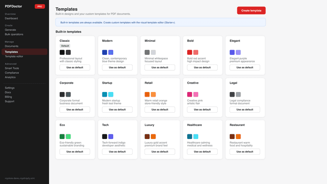Open Smart Tools in the sidebar
This screenshot has width=327, height=184.
(12, 68)
